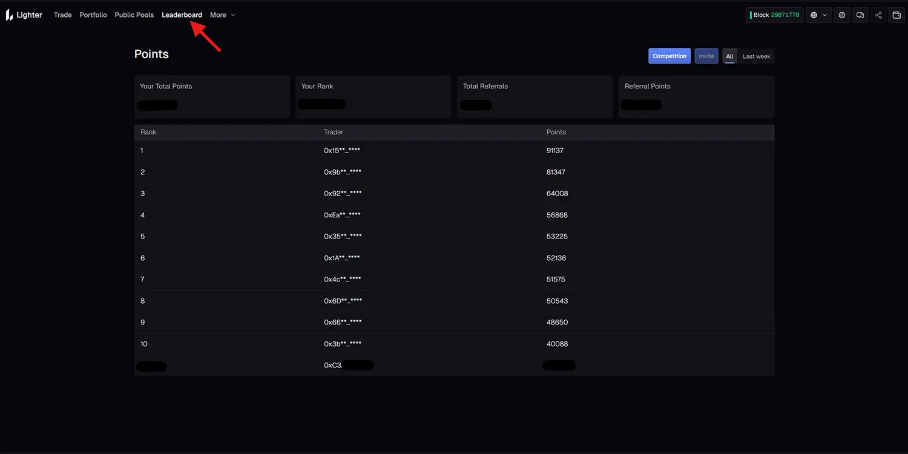The width and height of the screenshot is (908, 454).
Task: Click the Competition button
Action: coord(669,56)
